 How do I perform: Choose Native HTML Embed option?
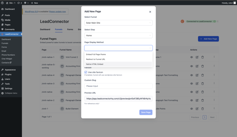tap(95, 64)
